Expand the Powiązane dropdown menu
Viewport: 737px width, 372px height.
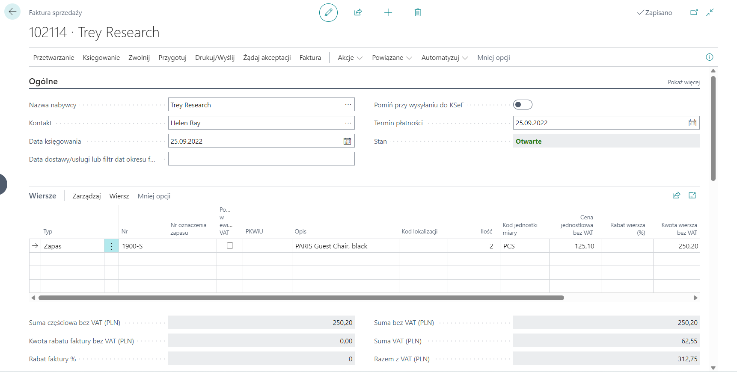392,58
